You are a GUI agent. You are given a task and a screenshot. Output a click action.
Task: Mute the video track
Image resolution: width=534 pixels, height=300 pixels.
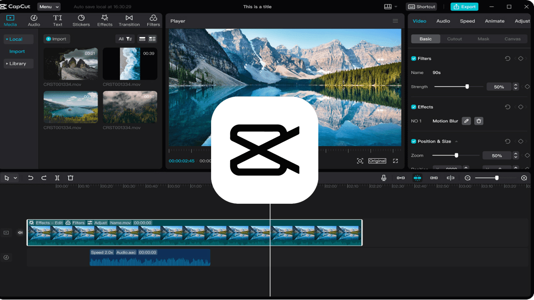click(x=20, y=232)
